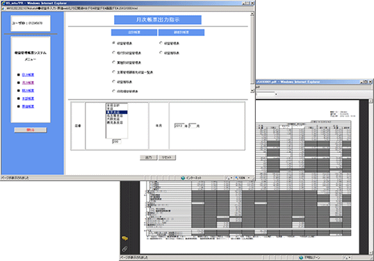The height and width of the screenshot is (261, 374).
Task: Click the 出力 output button
Action: point(148,158)
